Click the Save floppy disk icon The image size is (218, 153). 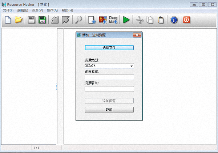31,20
